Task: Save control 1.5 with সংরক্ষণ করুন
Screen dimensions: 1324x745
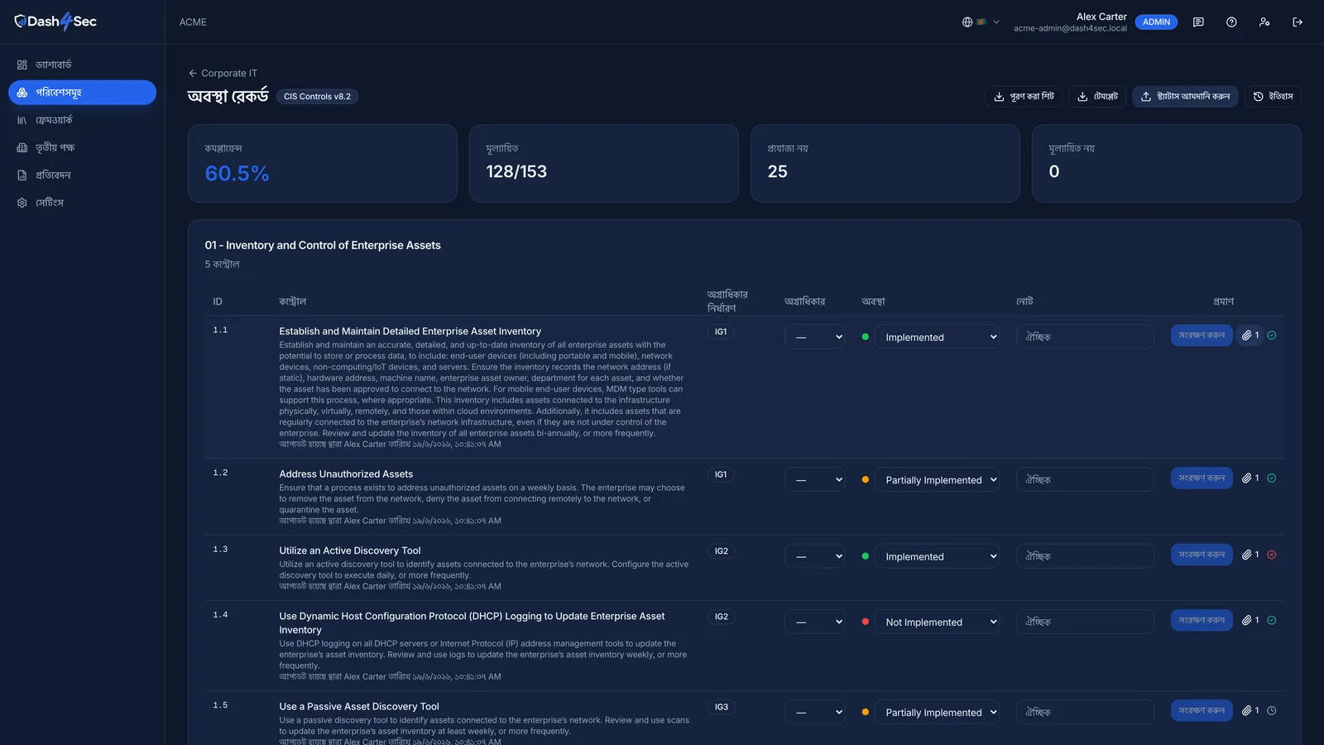Action: pyautogui.click(x=1202, y=710)
